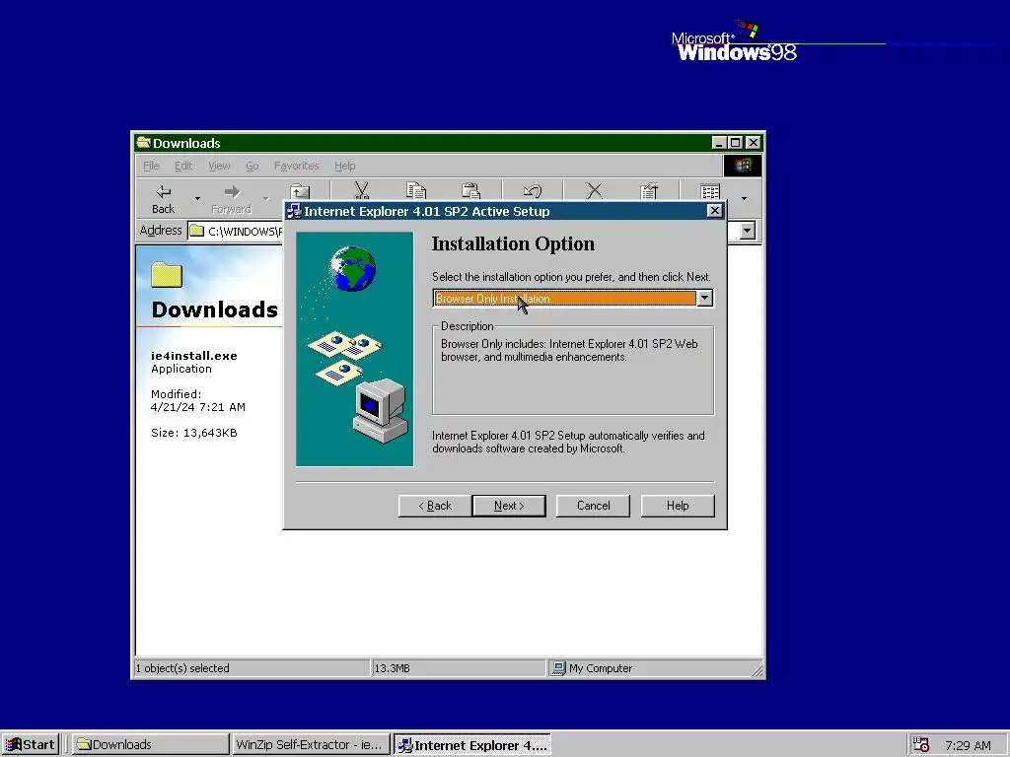Open the Favorites menu in Downloads
1010x757 pixels.
pyautogui.click(x=296, y=166)
